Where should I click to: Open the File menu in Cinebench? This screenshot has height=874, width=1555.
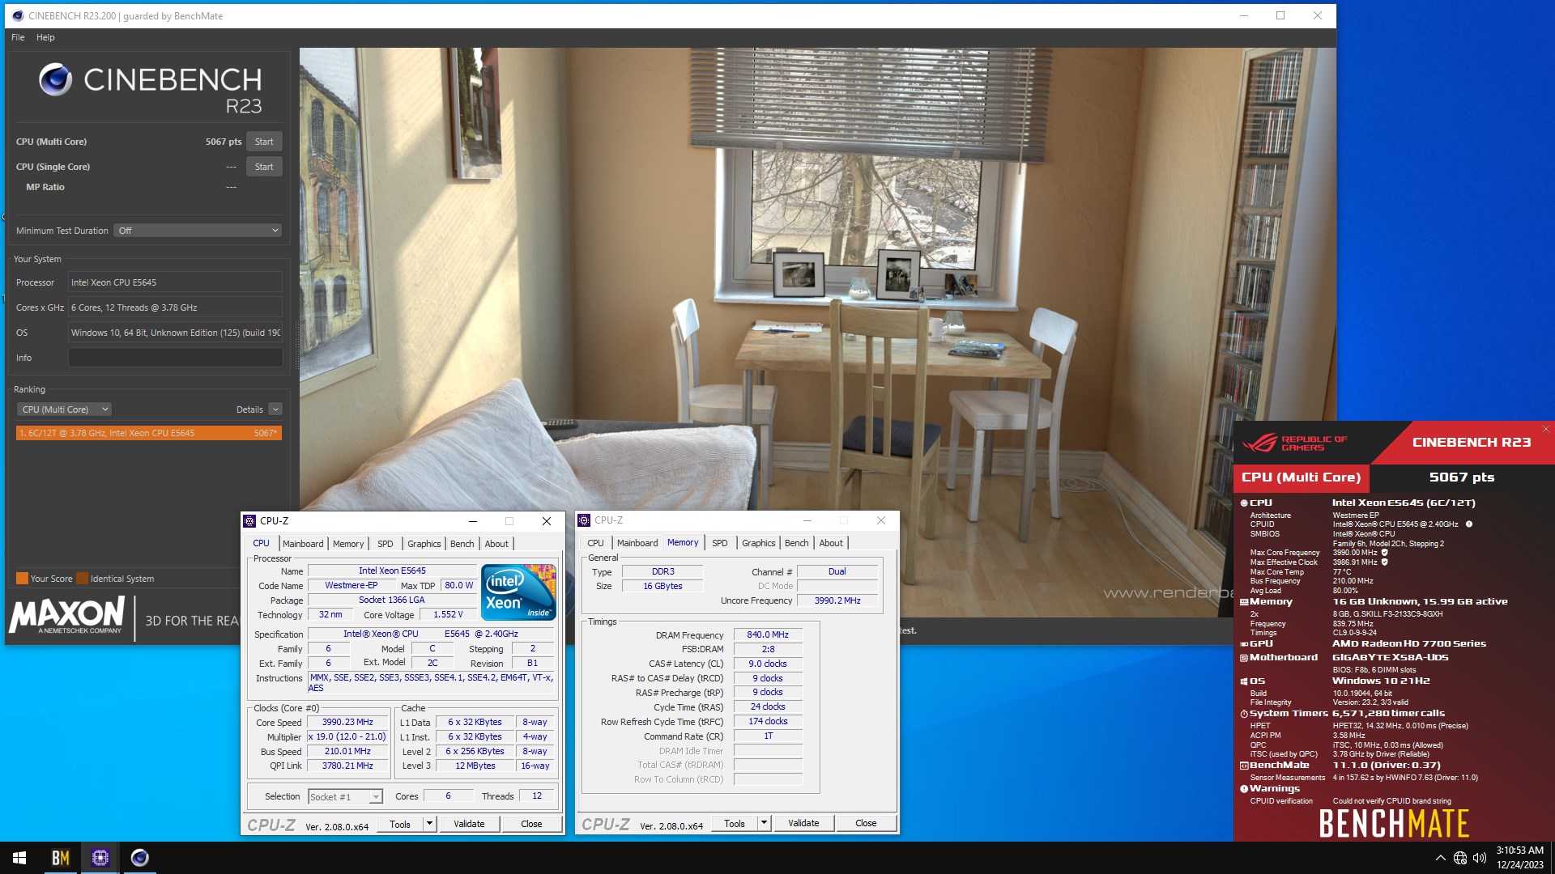(x=18, y=37)
